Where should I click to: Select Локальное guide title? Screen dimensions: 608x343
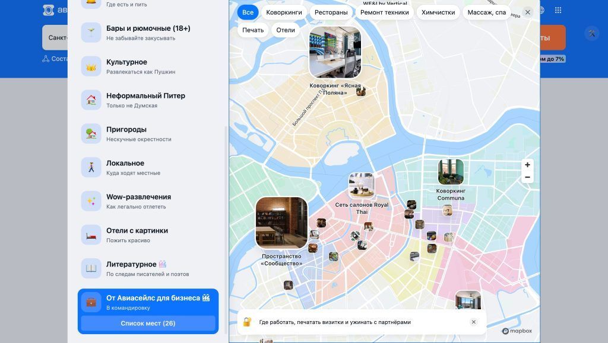[125, 163]
